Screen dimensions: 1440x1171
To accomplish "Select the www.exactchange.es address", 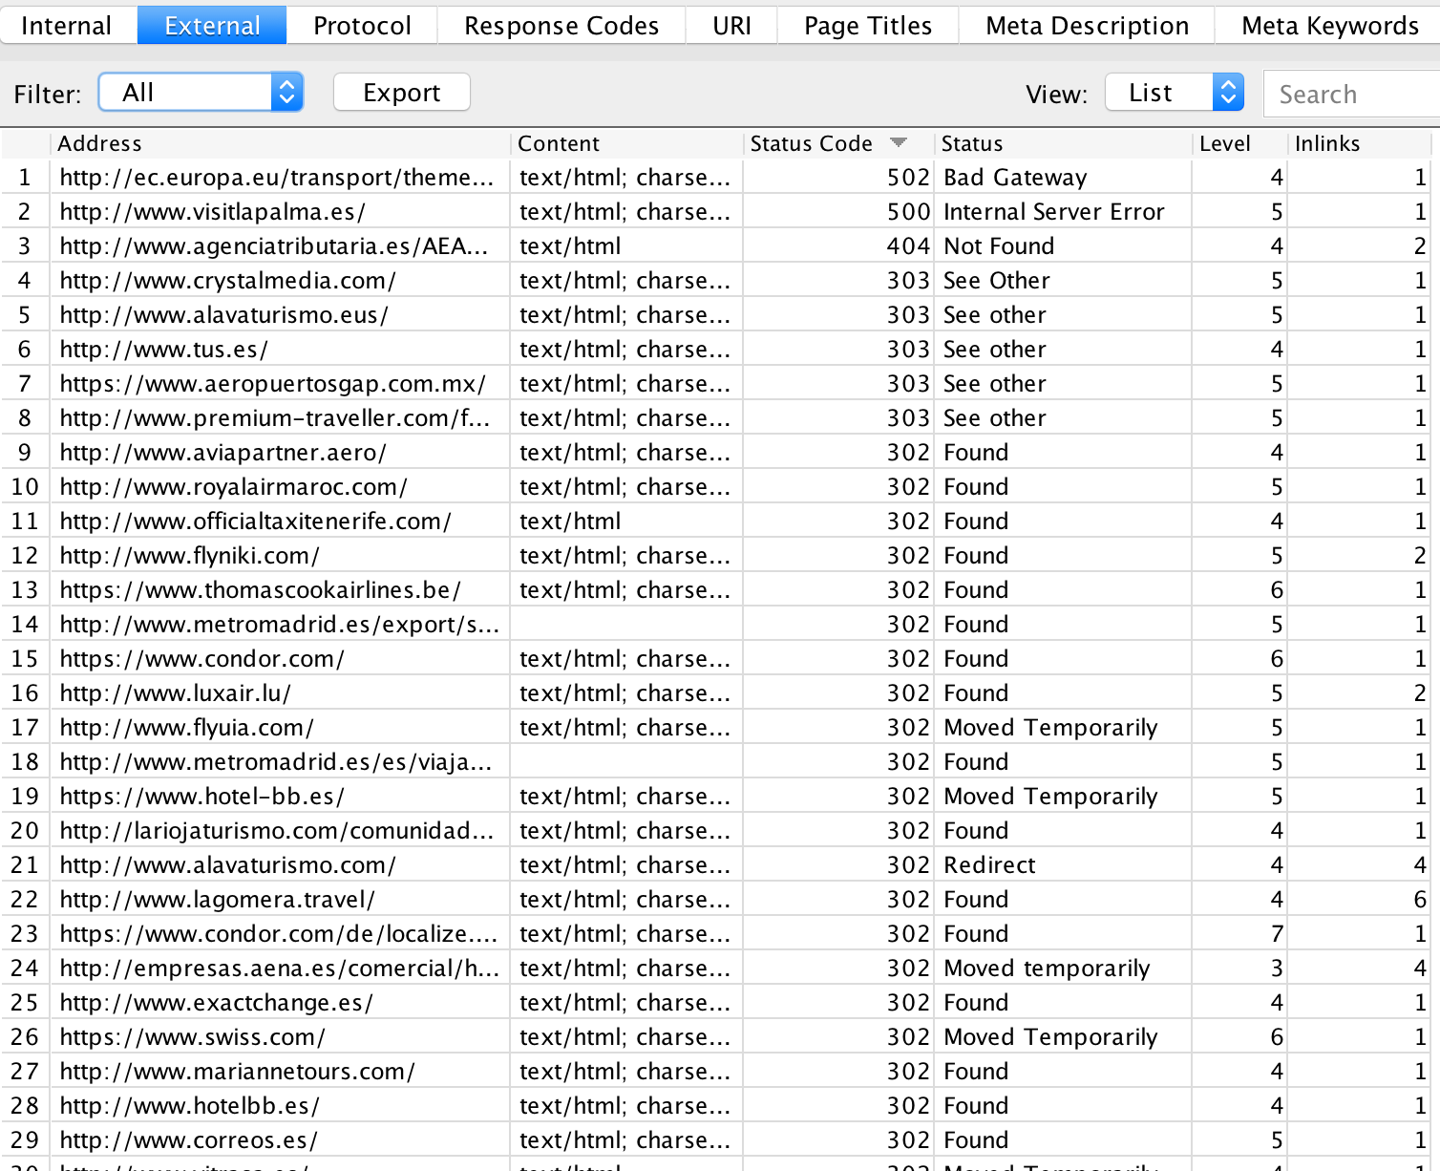I will pyautogui.click(x=216, y=1003).
